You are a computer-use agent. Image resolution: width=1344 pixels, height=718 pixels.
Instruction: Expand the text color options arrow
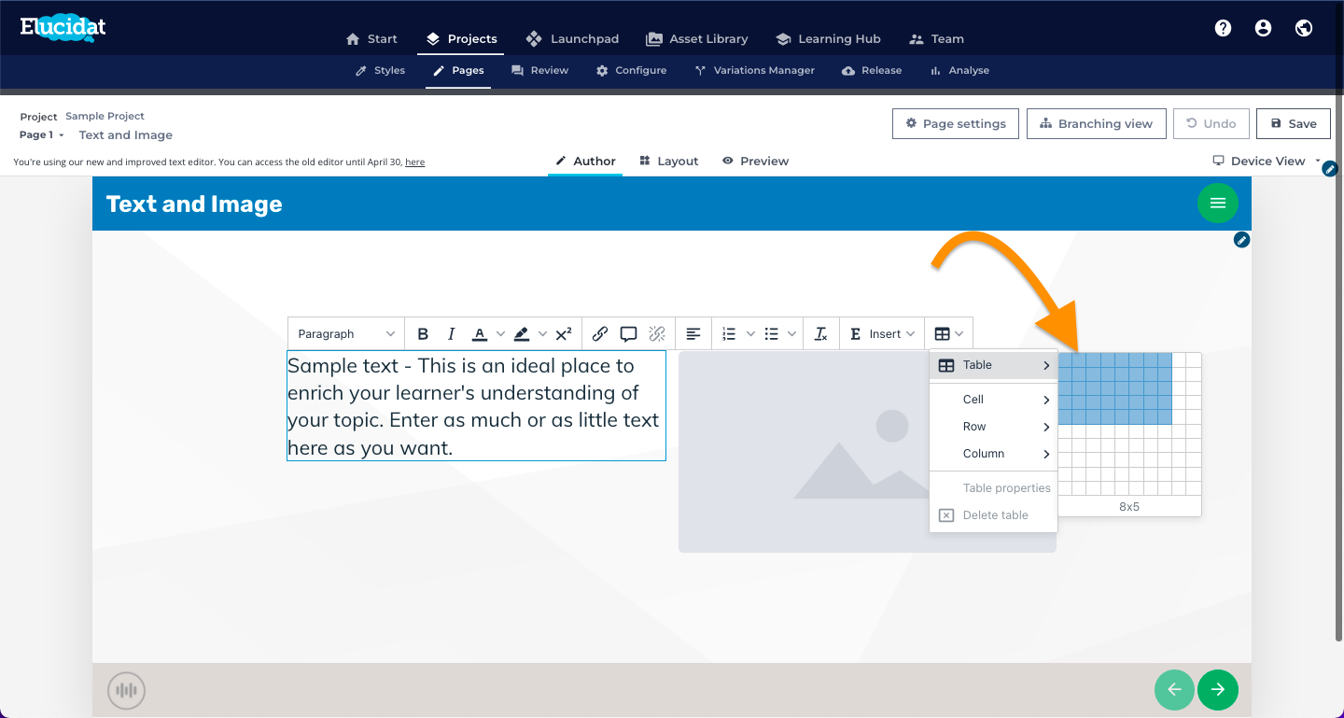tap(500, 333)
